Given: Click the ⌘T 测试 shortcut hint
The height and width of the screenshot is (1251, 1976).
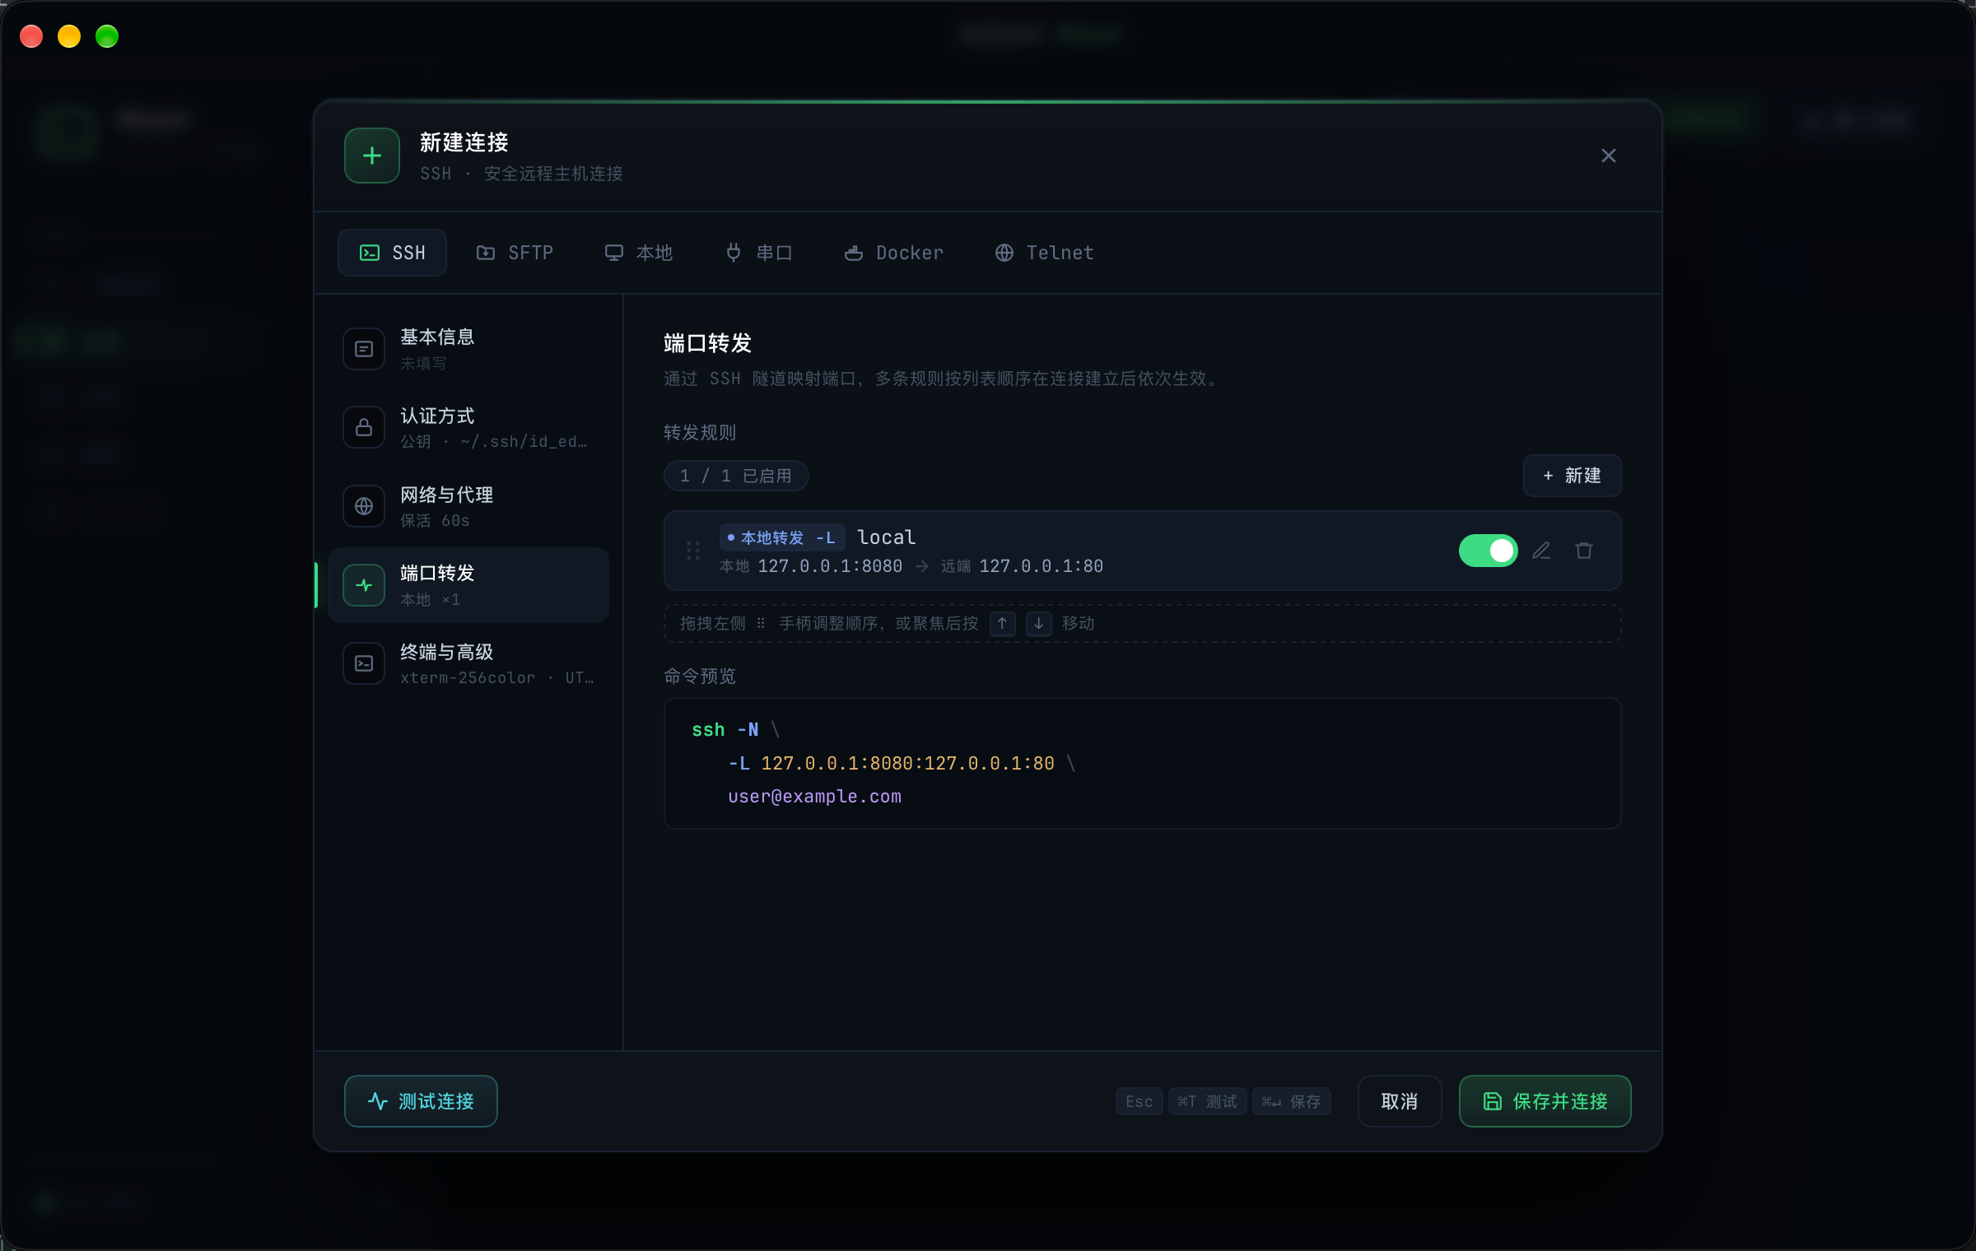Looking at the screenshot, I should pyautogui.click(x=1207, y=1101).
